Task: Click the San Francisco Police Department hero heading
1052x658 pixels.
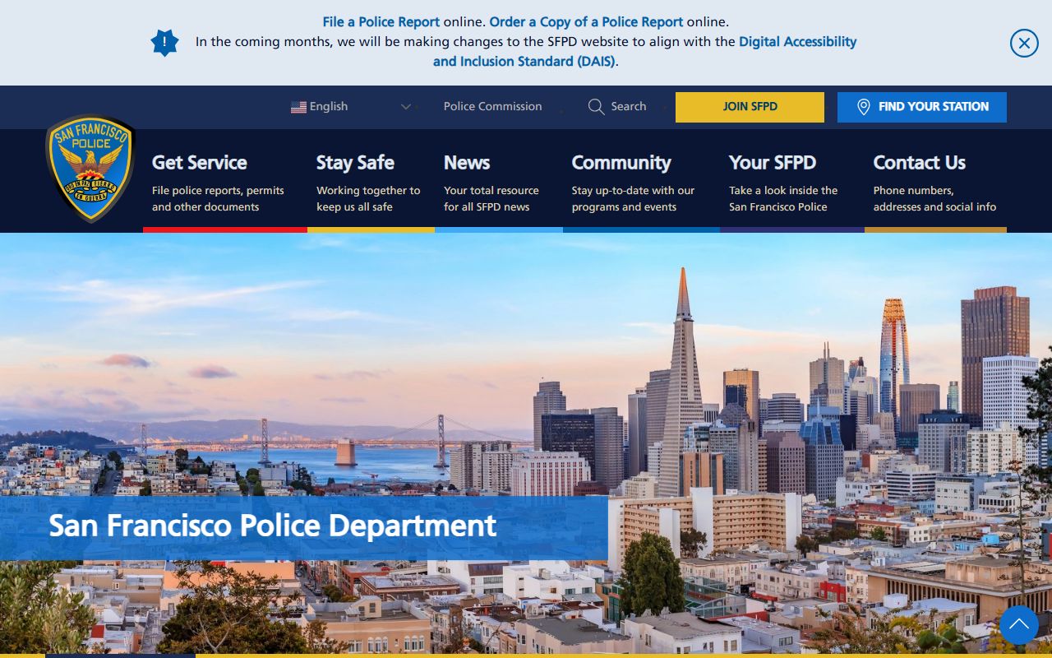Action: [273, 526]
